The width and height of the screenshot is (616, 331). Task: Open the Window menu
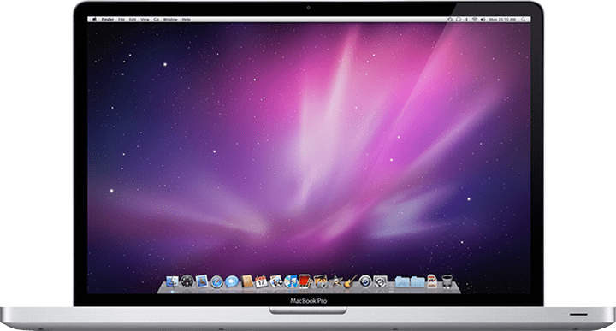170,19
